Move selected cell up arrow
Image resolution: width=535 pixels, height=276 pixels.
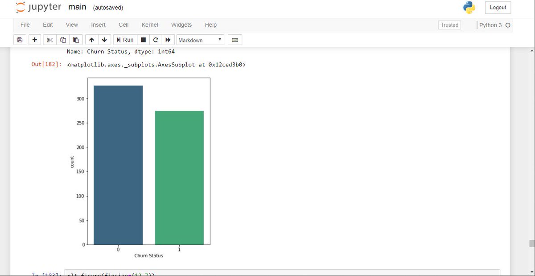(91, 40)
